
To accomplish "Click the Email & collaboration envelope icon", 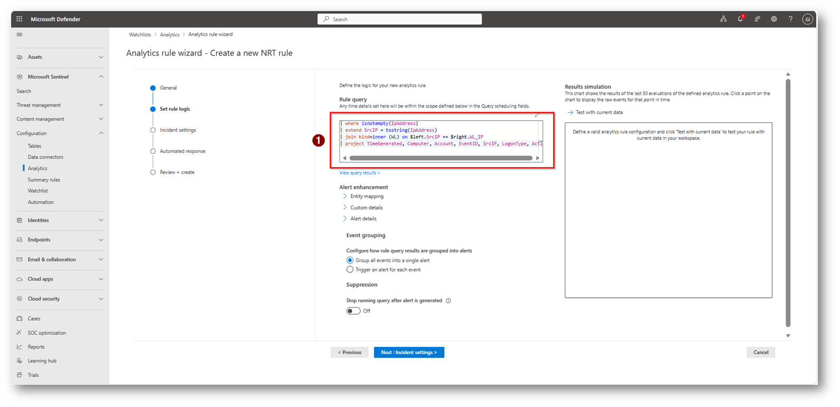I will [x=19, y=259].
